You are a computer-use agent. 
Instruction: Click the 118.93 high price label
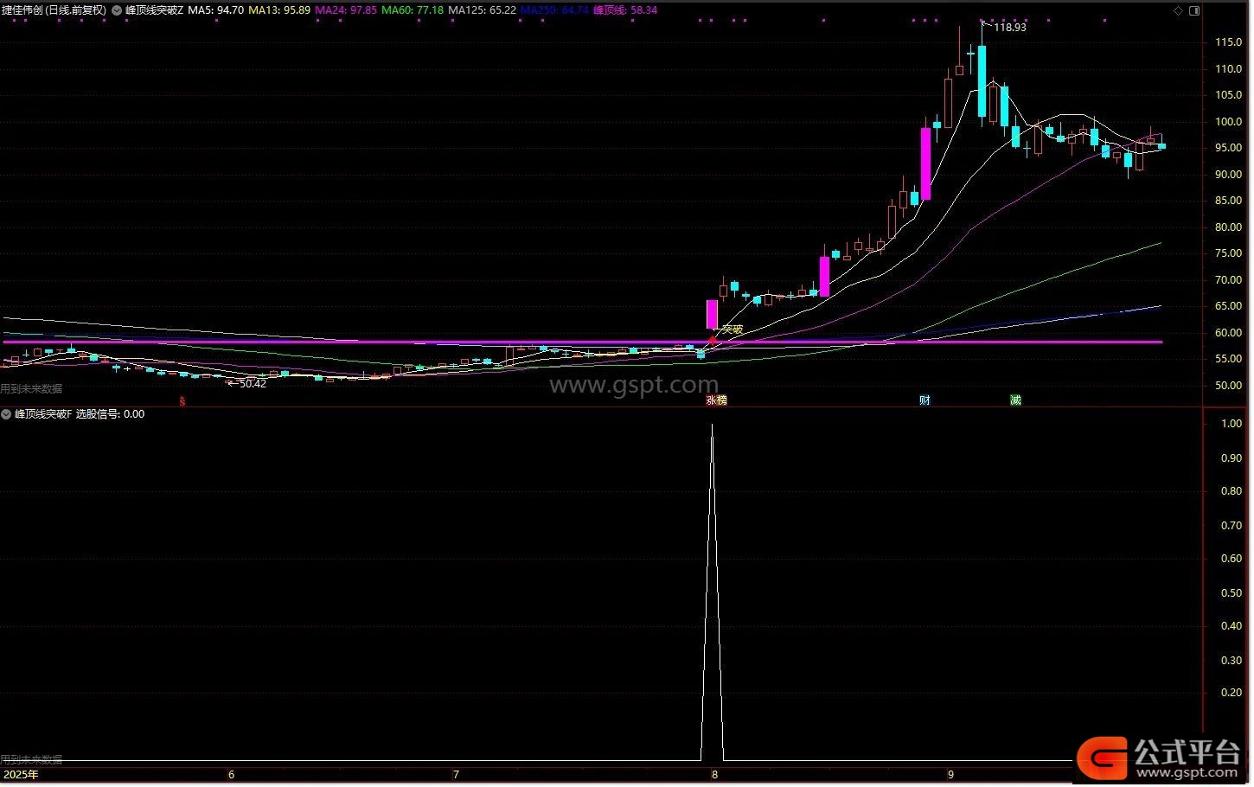(x=1009, y=28)
